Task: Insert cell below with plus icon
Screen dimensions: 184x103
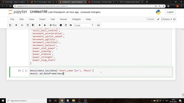Action: 16,25
